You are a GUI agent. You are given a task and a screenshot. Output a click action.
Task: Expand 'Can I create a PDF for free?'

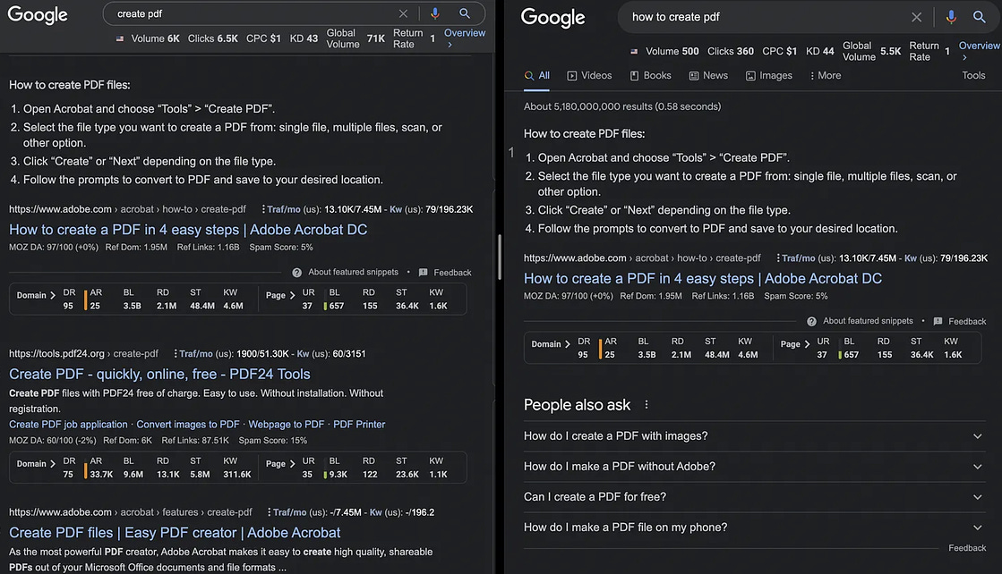[x=753, y=497]
